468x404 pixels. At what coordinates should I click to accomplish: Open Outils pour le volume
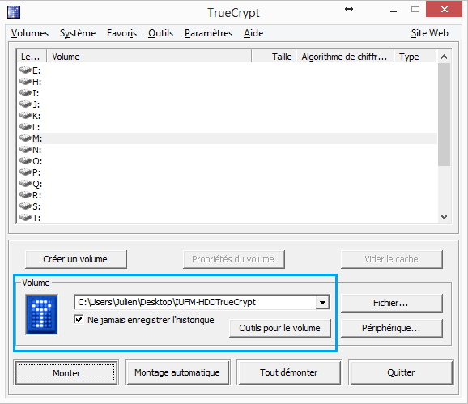(279, 328)
